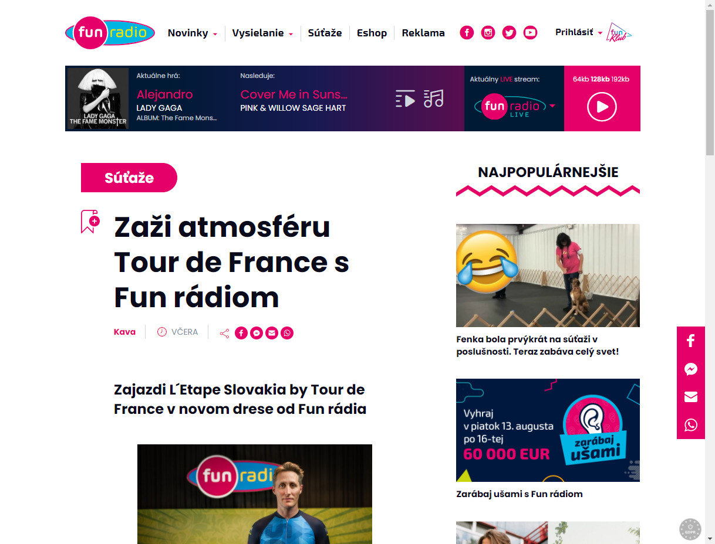Share on Messenger from floating sidebar
The image size is (715, 544).
[691, 369]
